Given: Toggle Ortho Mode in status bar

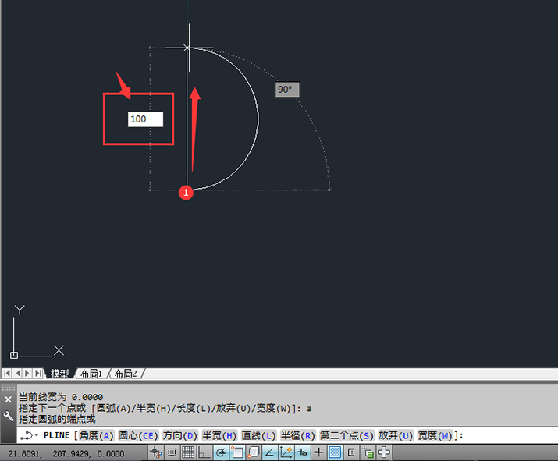Looking at the screenshot, I should (x=204, y=452).
